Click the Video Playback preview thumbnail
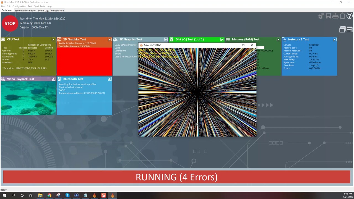 point(28,98)
